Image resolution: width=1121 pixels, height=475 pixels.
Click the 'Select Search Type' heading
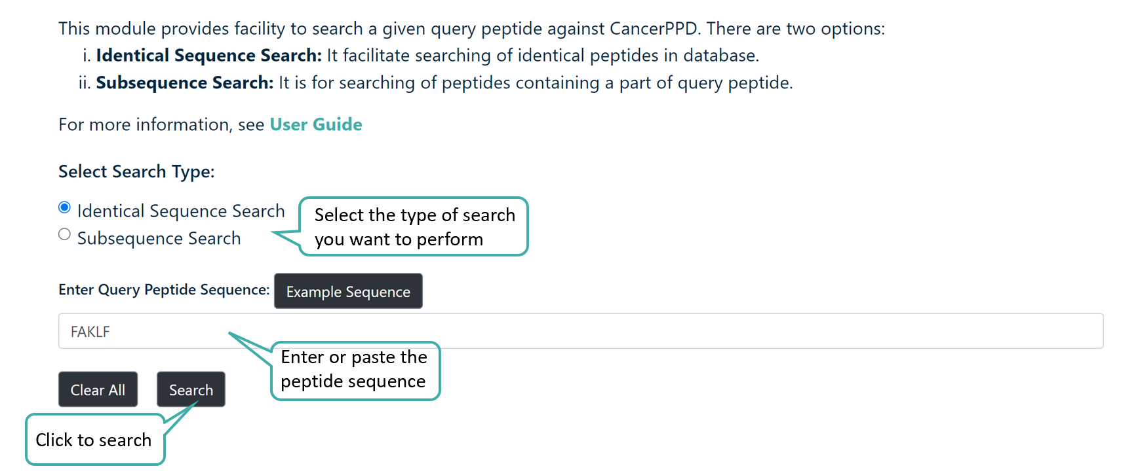[x=136, y=171]
